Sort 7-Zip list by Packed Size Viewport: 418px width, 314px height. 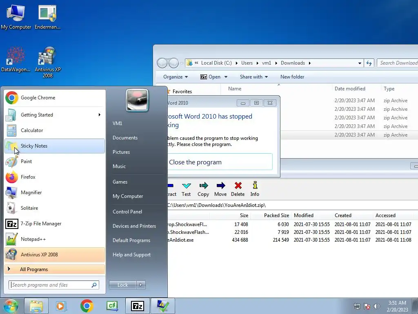click(x=276, y=215)
